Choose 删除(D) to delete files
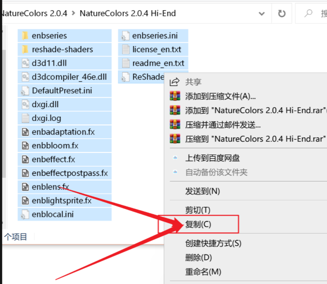The width and height of the screenshot is (327, 284). 199,258
